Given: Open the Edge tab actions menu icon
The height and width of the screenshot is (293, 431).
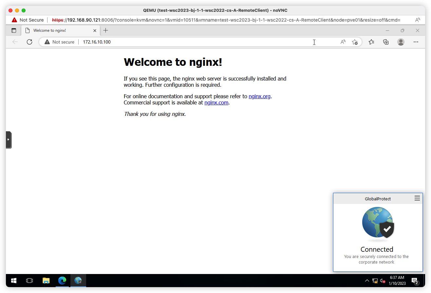Looking at the screenshot, I should (x=14, y=30).
